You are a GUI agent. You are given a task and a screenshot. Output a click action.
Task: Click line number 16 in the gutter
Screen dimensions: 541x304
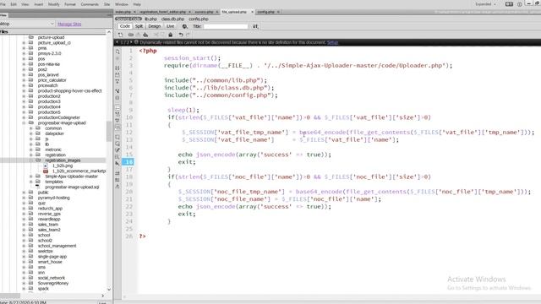(128, 162)
